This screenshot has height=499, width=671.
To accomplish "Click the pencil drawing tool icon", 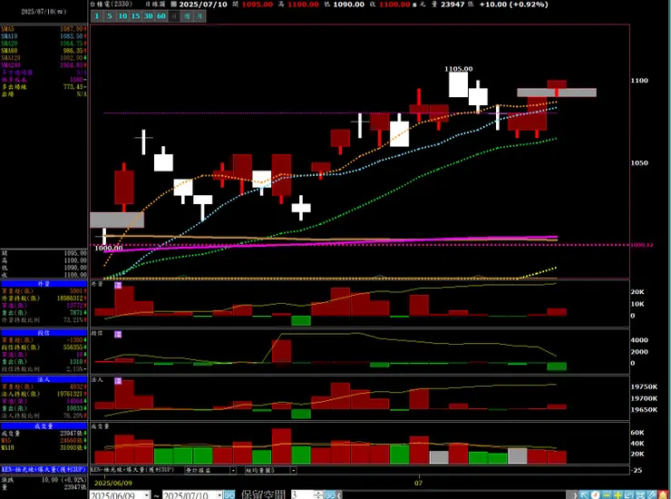I will (x=651, y=495).
